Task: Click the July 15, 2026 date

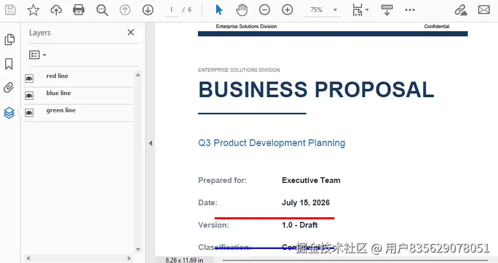Action: tap(306, 203)
